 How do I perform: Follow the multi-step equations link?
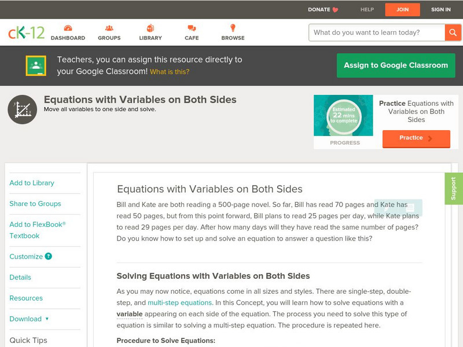[x=179, y=302]
